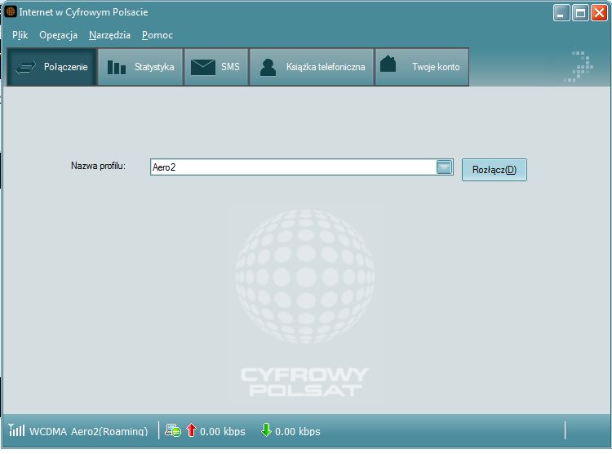
Task: Click the network connection status icon
Action: 173,430
